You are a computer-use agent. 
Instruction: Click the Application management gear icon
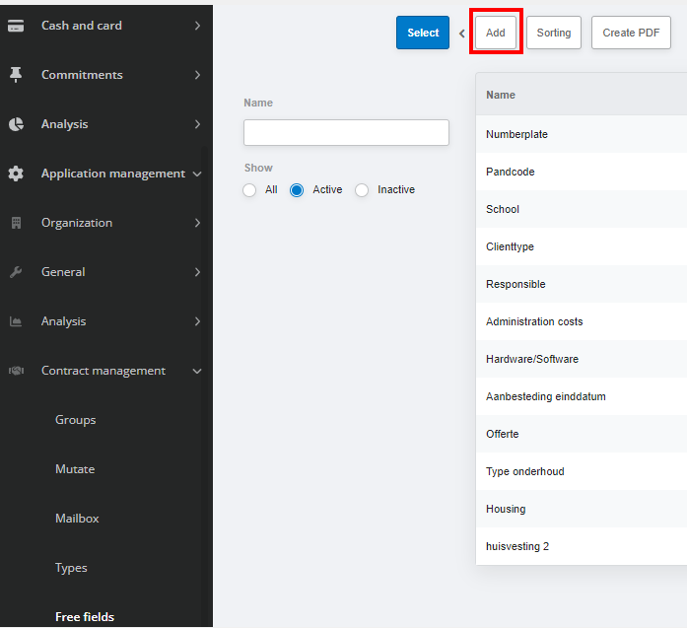(16, 174)
